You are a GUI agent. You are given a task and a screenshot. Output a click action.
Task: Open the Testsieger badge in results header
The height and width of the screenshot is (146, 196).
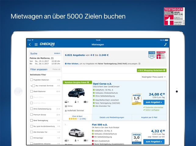point(161,55)
